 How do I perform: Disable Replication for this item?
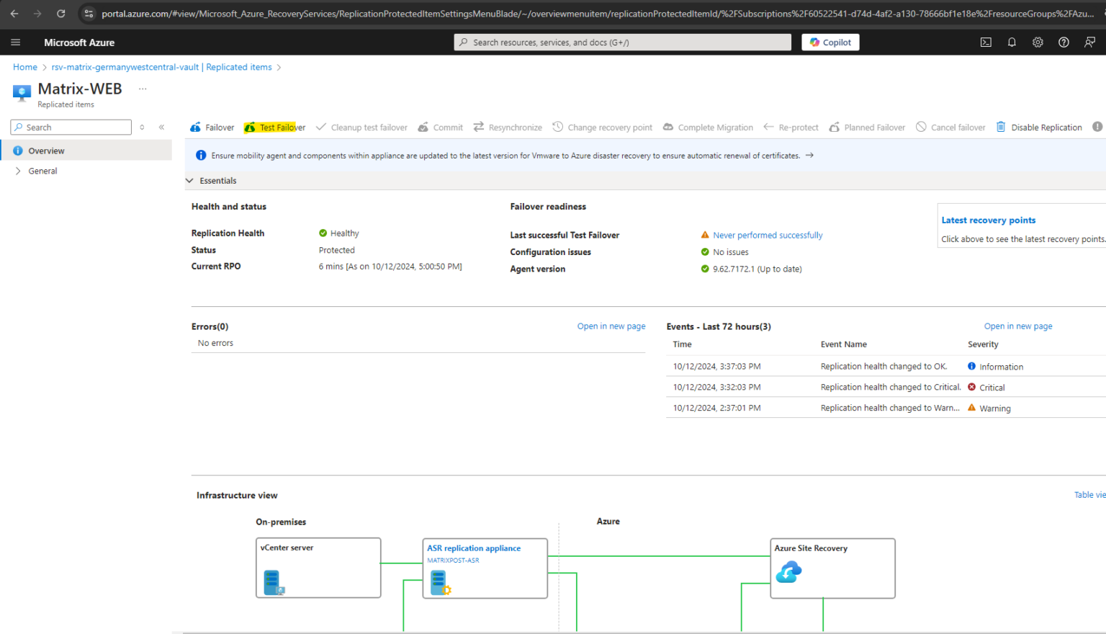click(1046, 127)
